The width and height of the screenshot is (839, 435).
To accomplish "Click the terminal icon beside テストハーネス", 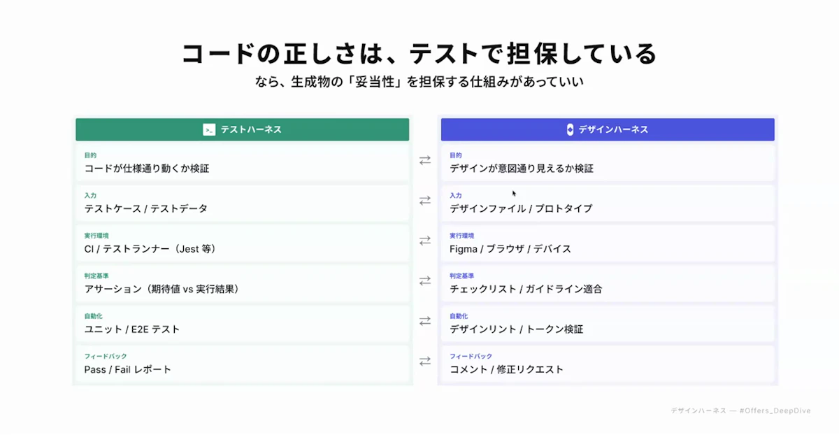I will 209,129.
